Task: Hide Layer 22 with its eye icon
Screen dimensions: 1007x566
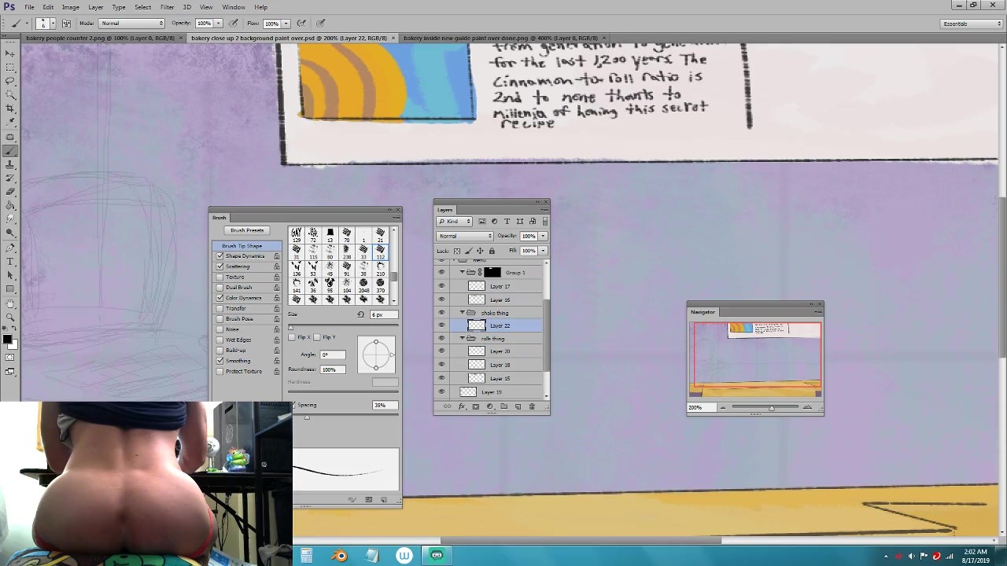Action: pyautogui.click(x=441, y=325)
